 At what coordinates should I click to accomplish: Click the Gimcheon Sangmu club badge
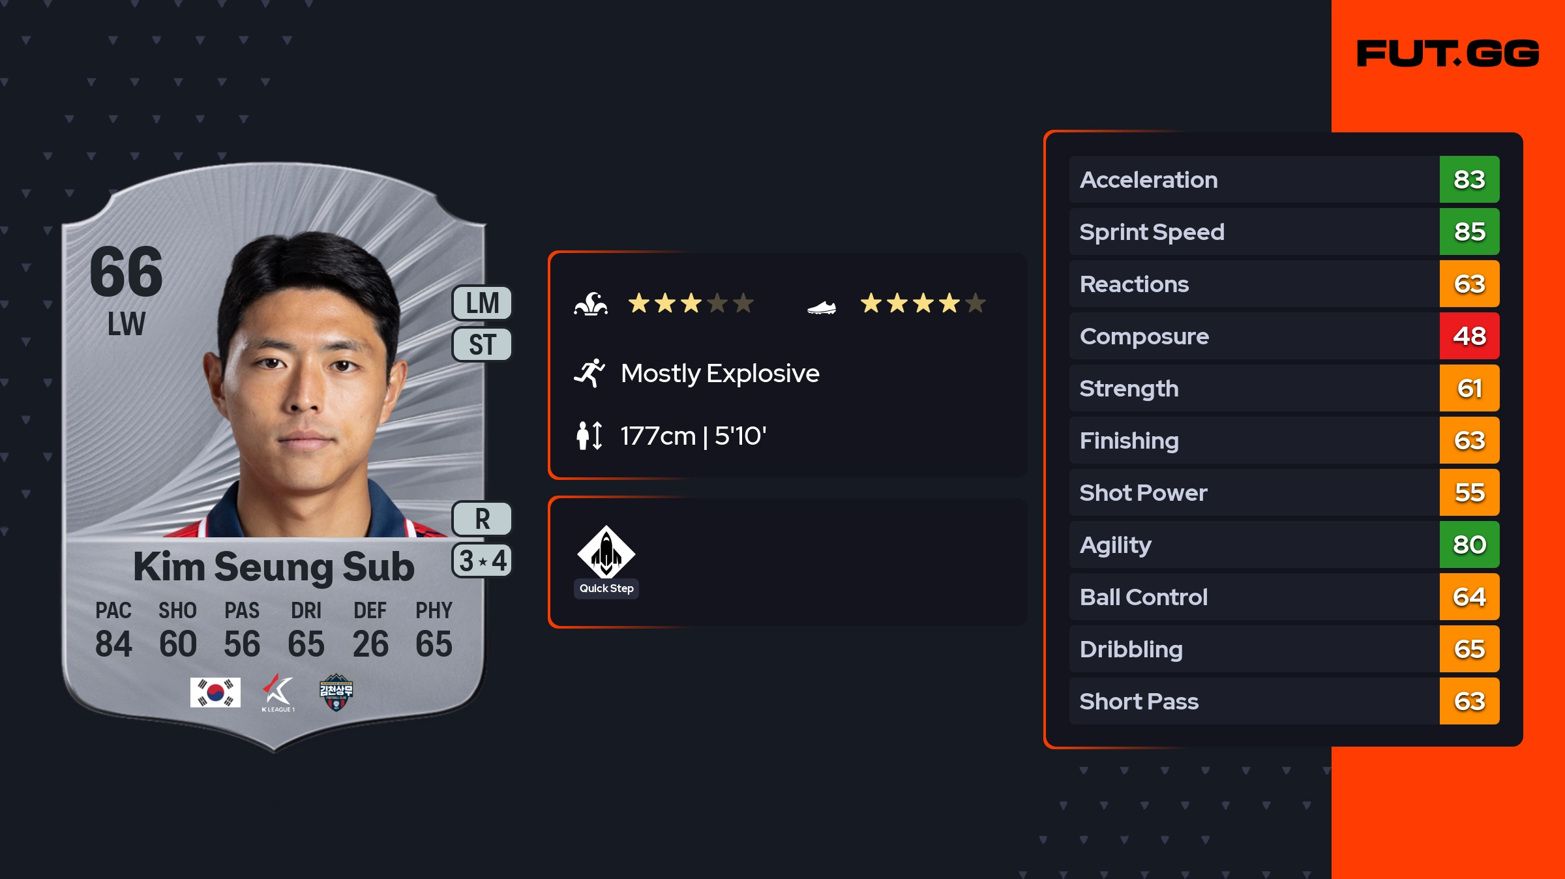(336, 692)
